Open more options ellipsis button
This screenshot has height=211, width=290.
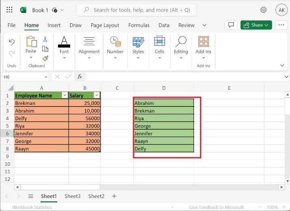pos(281,25)
